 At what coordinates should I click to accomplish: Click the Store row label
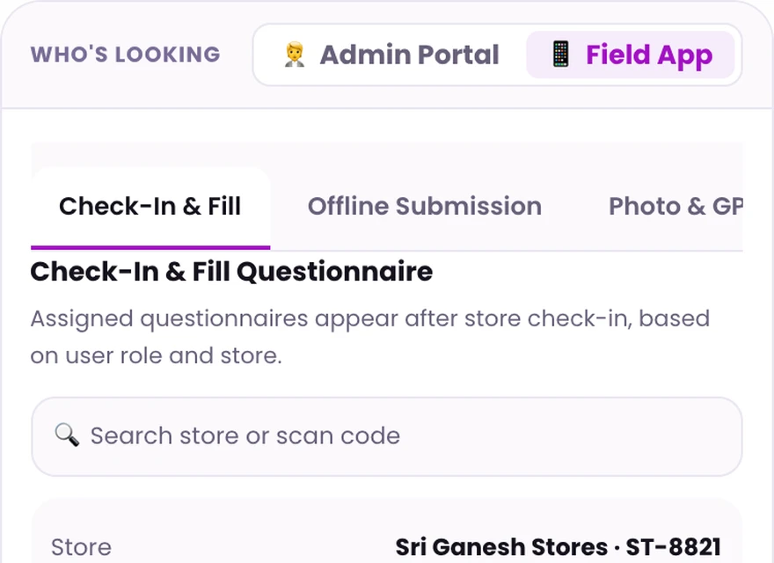tap(81, 547)
